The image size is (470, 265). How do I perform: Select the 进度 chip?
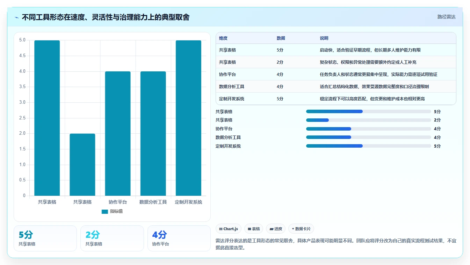(276, 229)
